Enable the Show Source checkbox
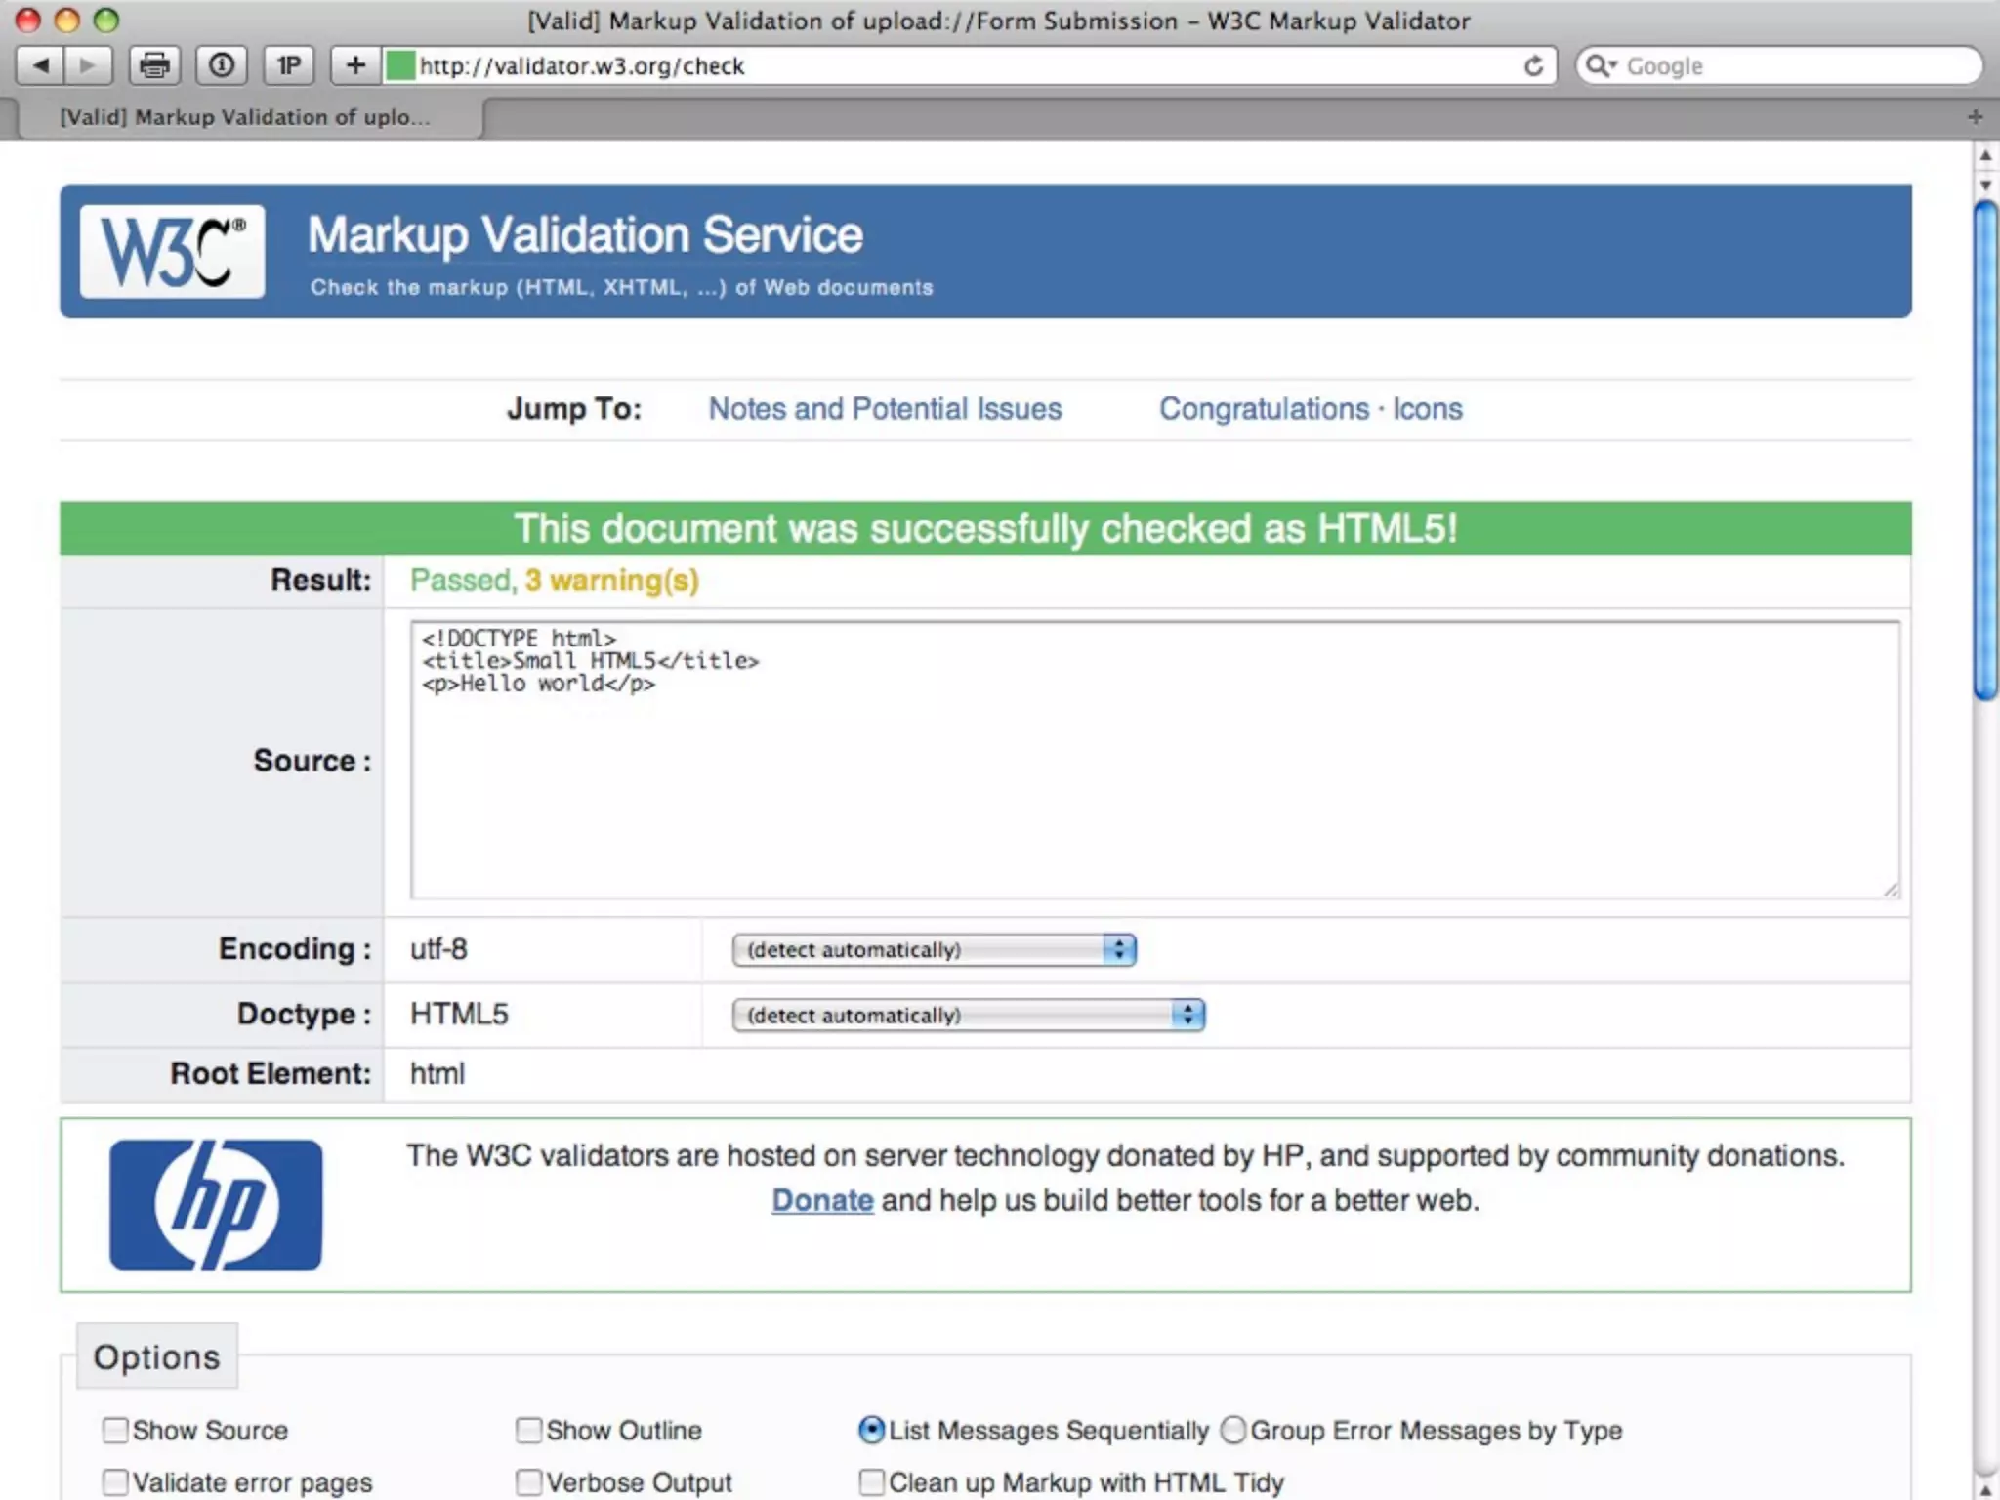The width and height of the screenshot is (2000, 1500). (115, 1430)
